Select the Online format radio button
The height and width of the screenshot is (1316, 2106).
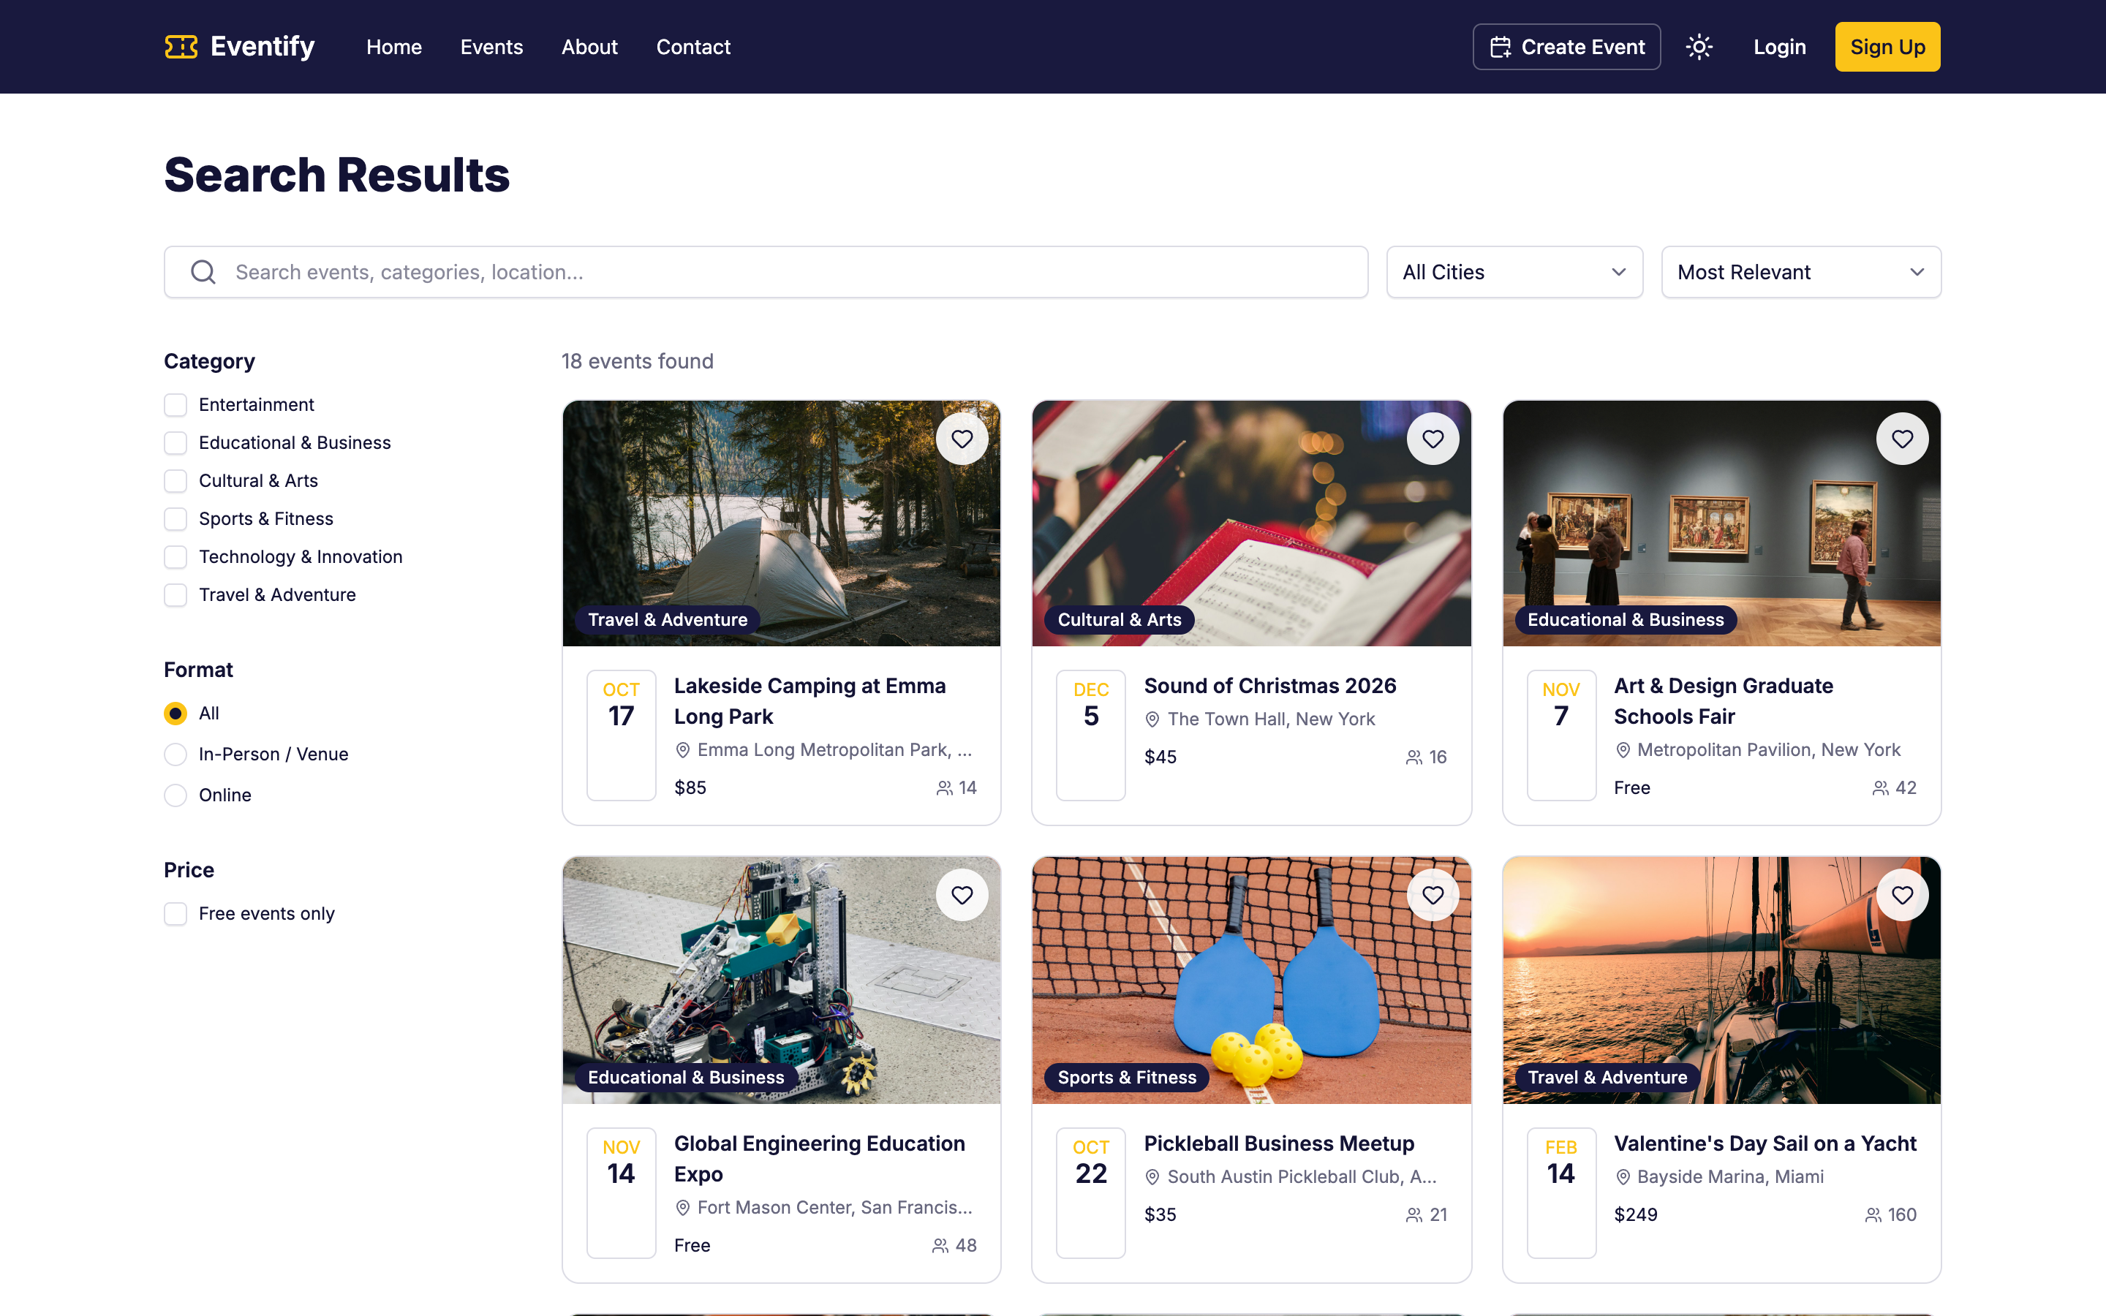(x=175, y=795)
